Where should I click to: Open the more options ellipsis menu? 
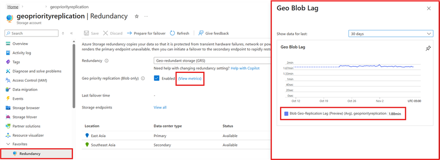[146, 17]
